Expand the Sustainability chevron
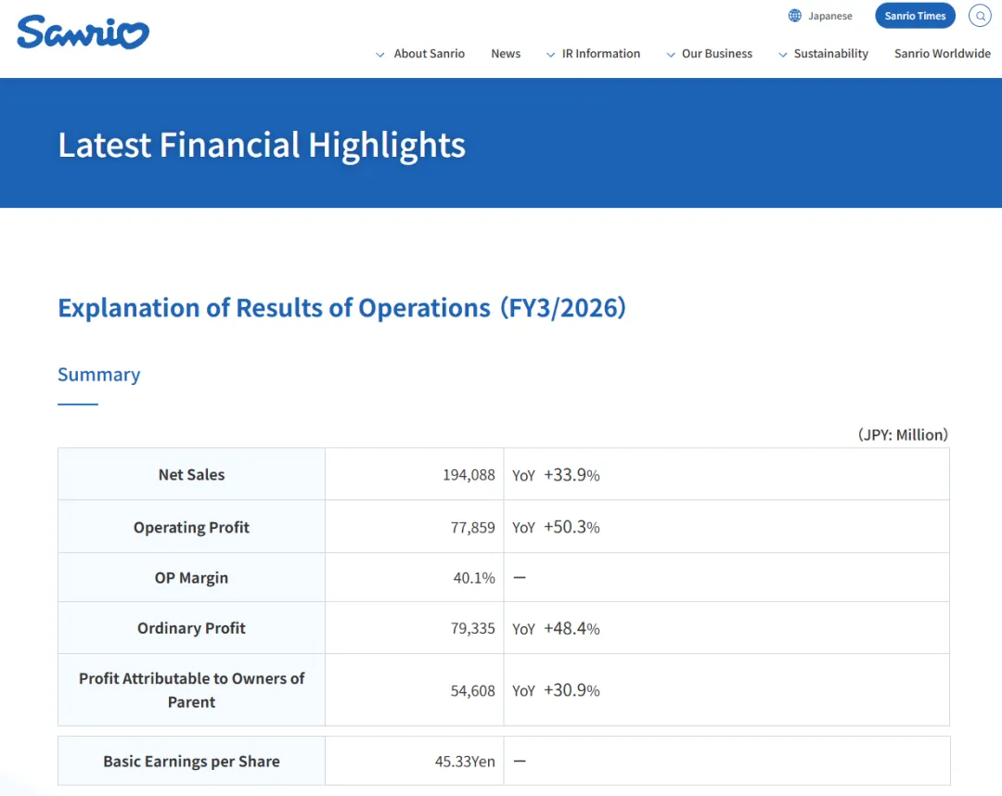The width and height of the screenshot is (1002, 796). coord(782,55)
